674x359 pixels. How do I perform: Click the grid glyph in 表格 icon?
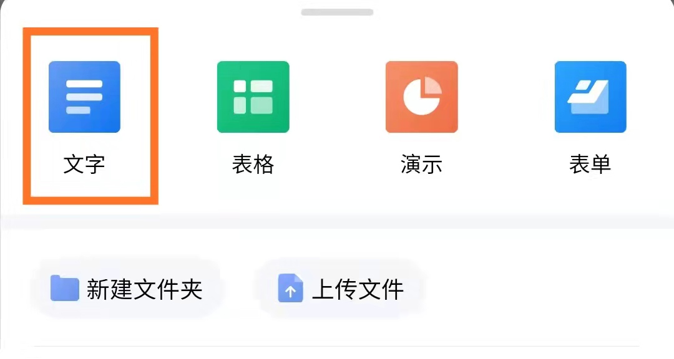point(253,97)
